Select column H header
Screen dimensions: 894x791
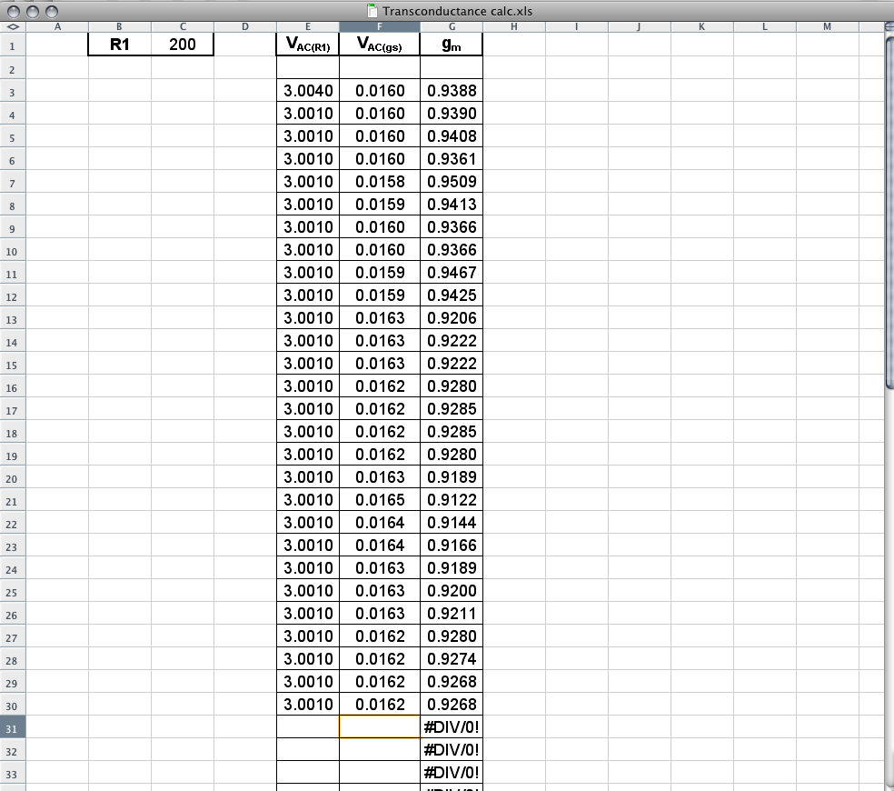pos(513,27)
